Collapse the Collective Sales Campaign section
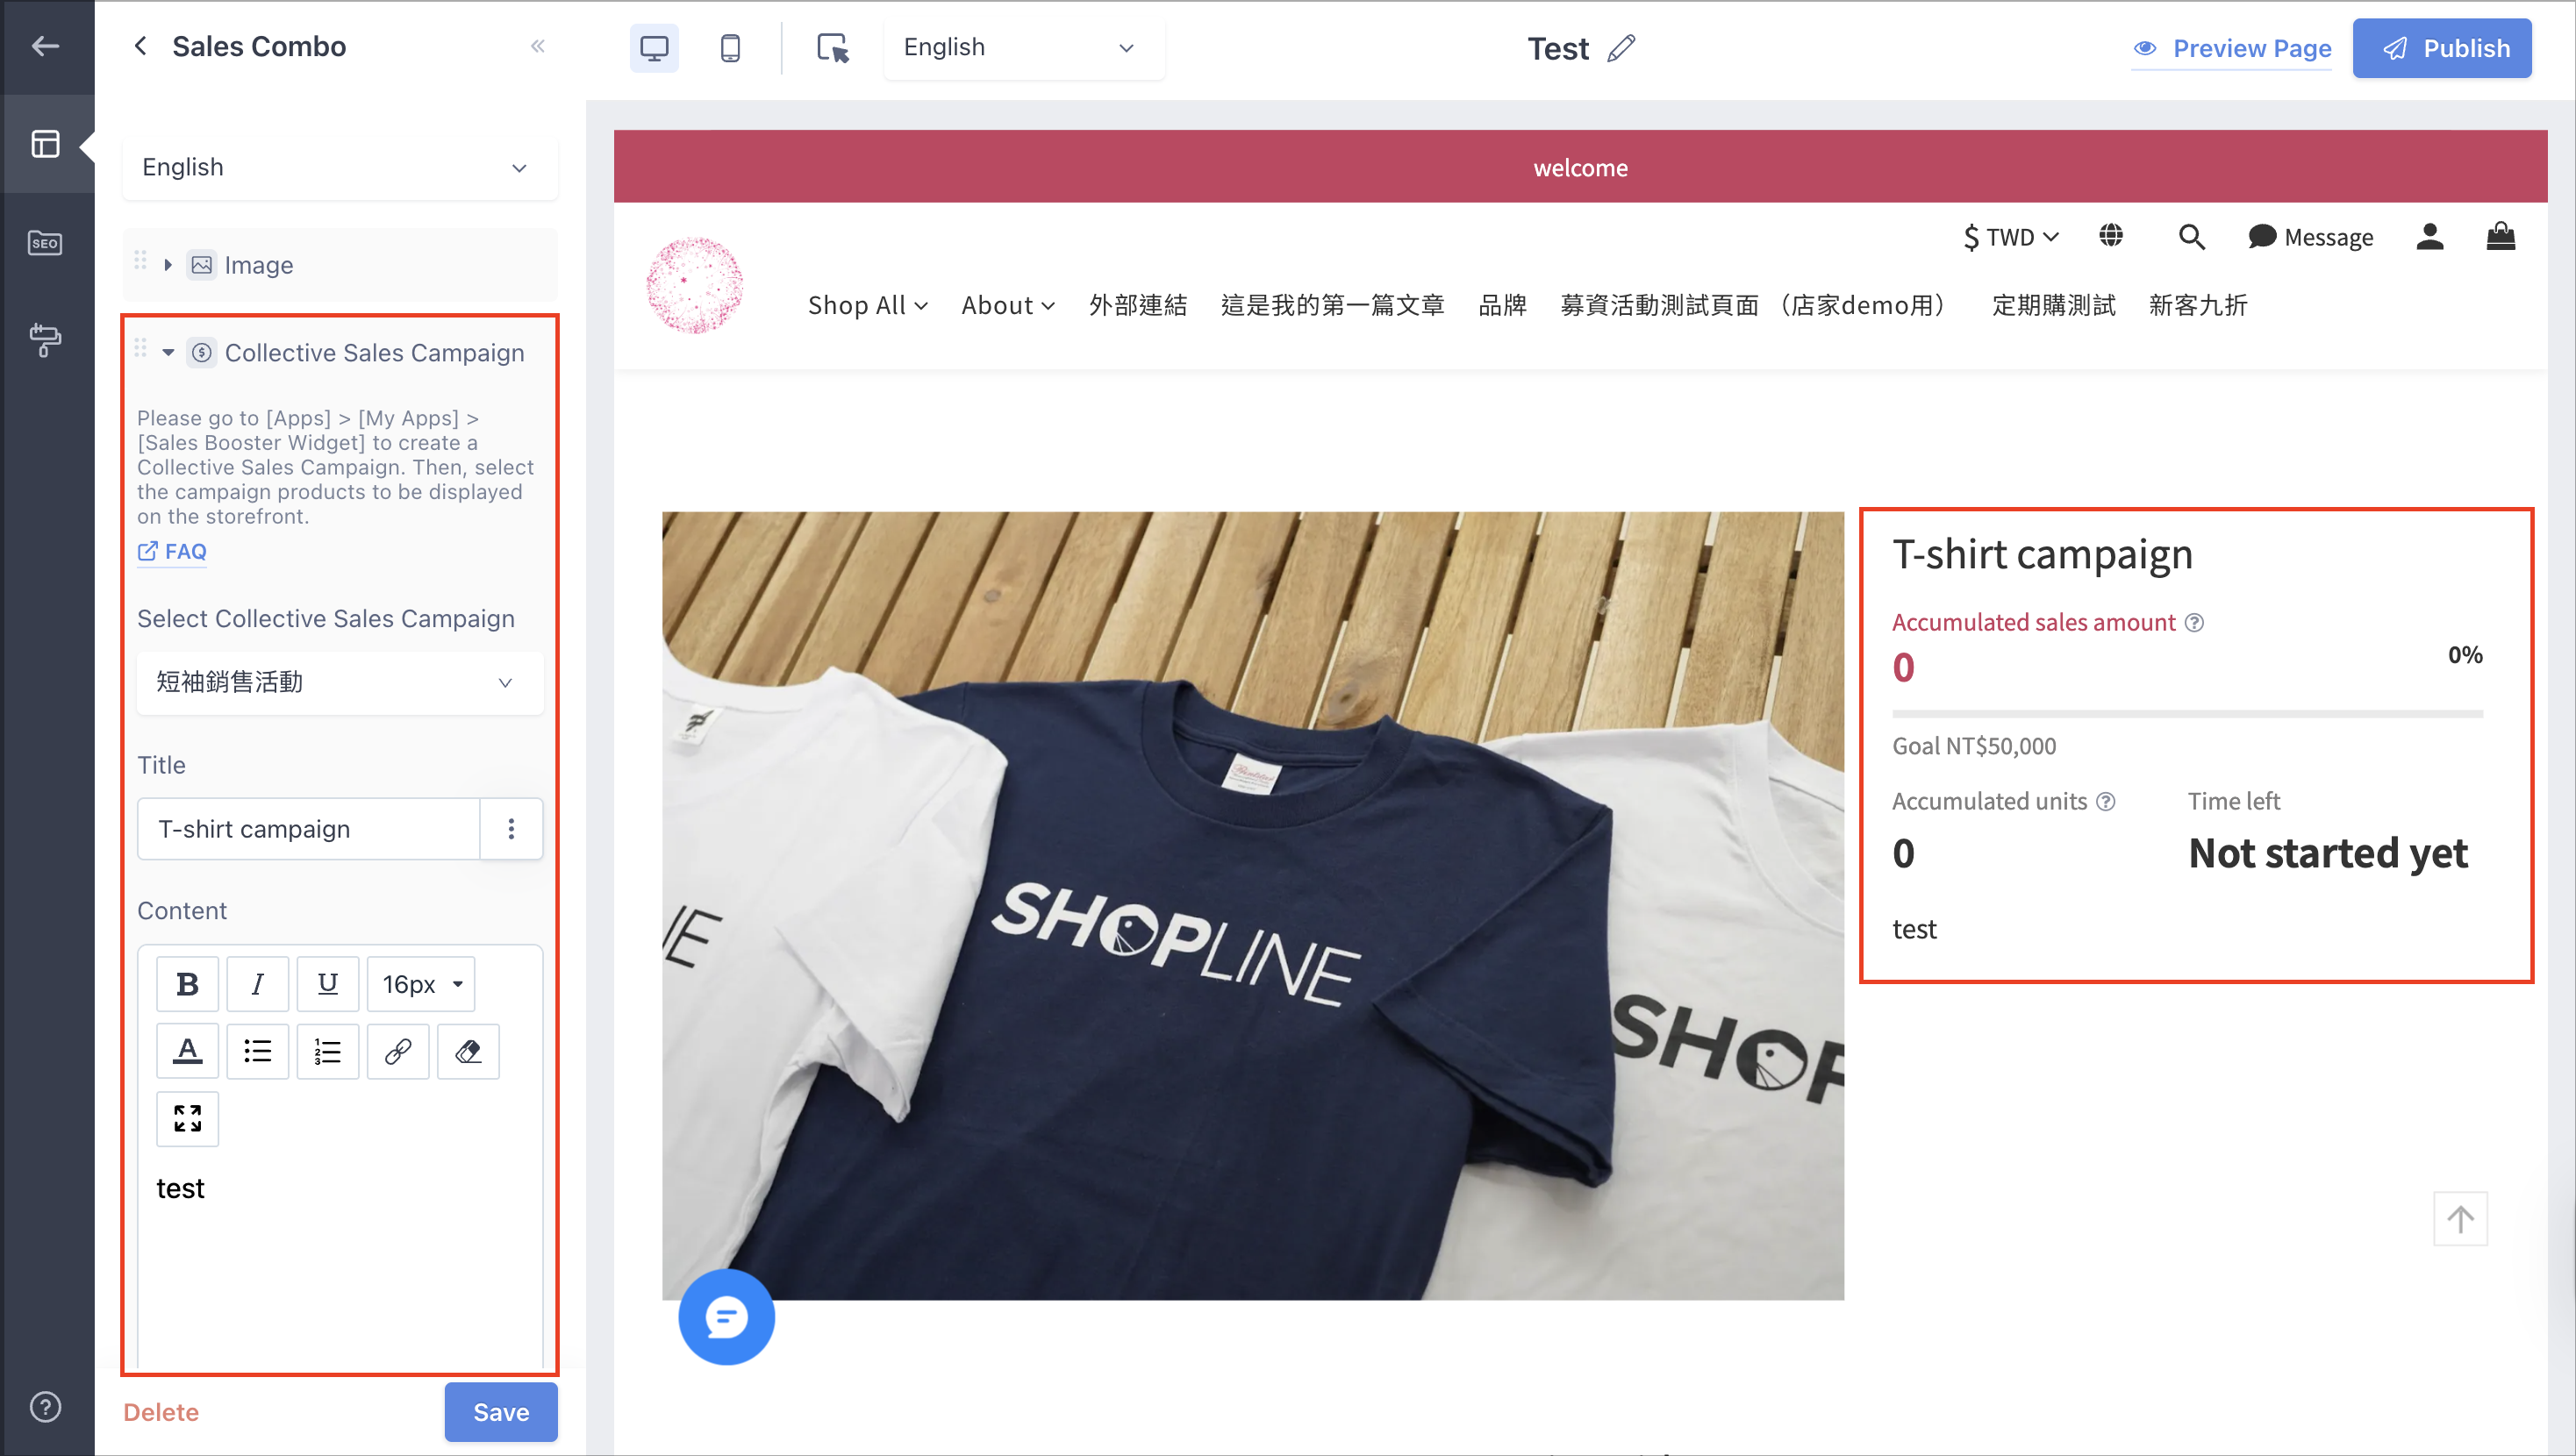This screenshot has height=1456, width=2576. coord(168,353)
